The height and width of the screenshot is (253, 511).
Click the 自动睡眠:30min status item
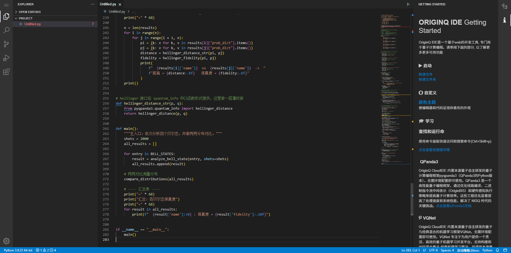(x=468, y=250)
